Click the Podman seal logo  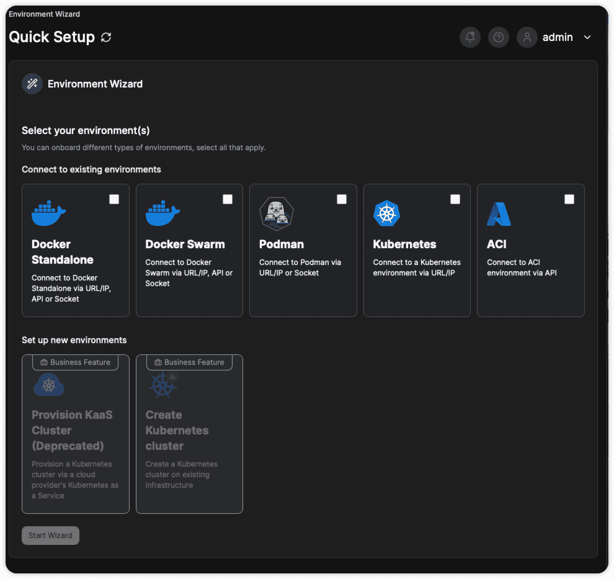coord(276,213)
